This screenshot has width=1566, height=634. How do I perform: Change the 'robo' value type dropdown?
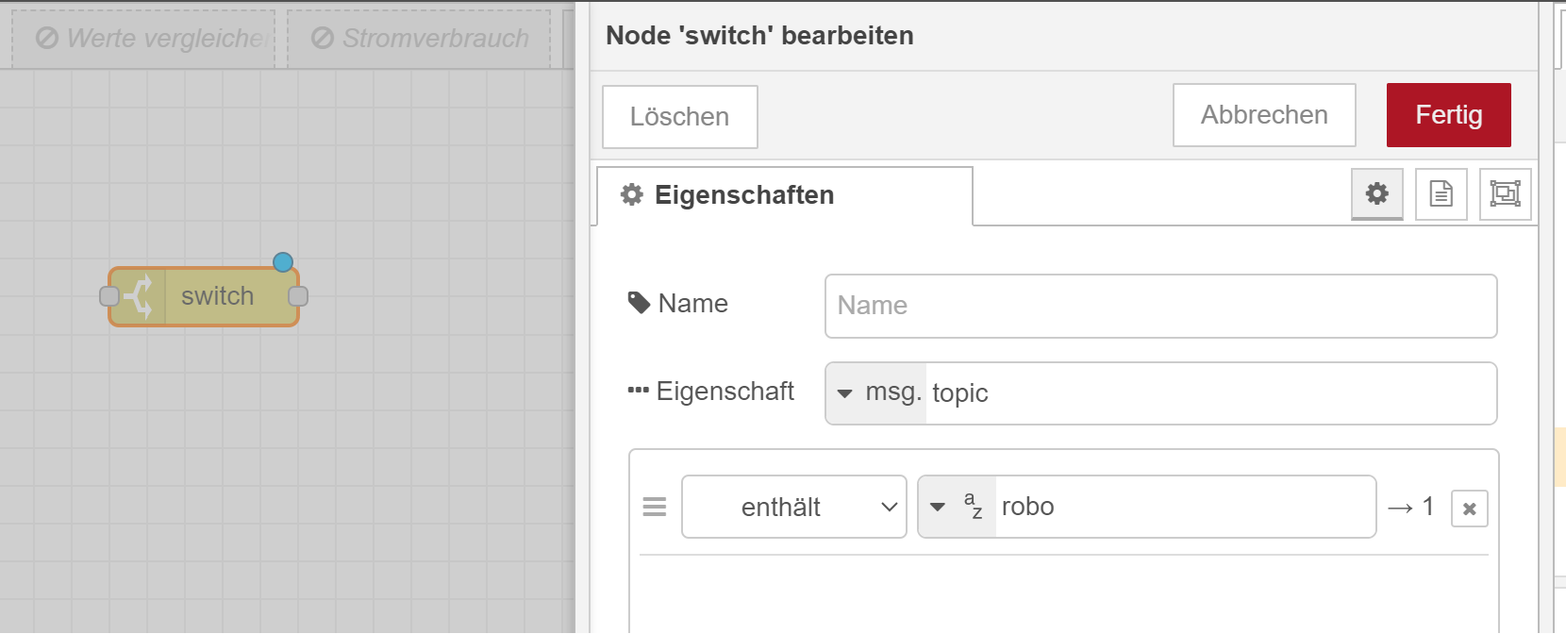pos(956,507)
